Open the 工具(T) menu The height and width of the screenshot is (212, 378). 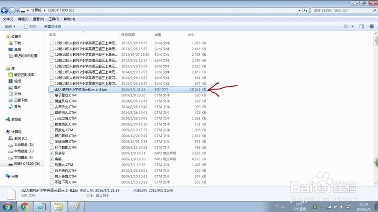click(x=54, y=19)
